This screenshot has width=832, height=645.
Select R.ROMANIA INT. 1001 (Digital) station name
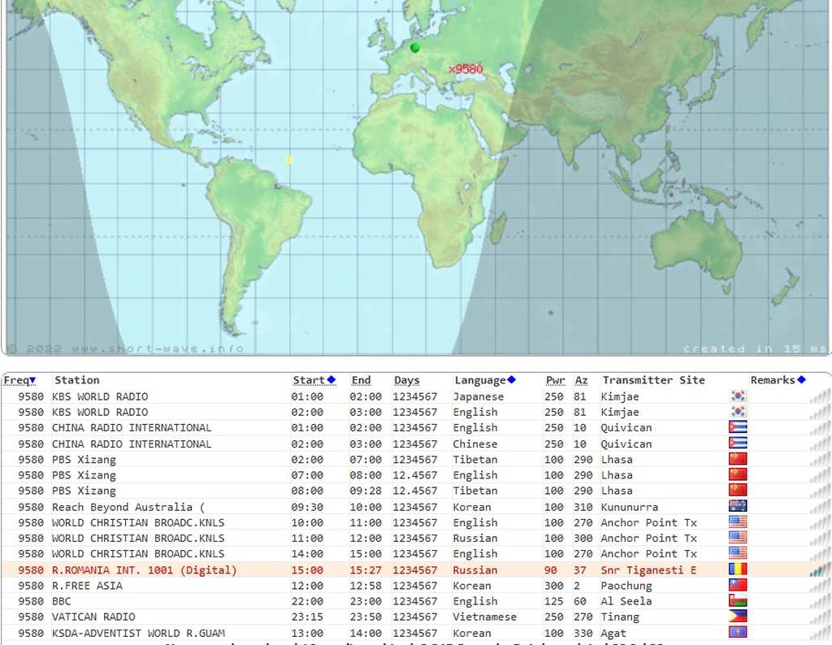click(x=145, y=570)
